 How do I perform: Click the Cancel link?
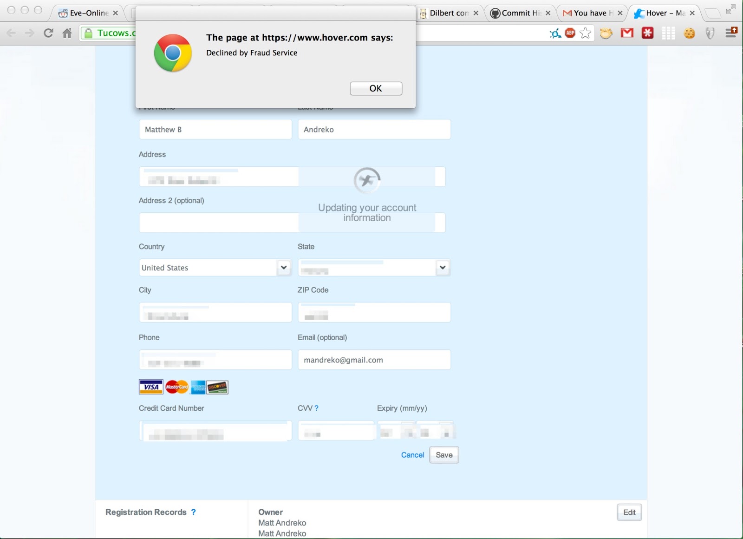[412, 455]
